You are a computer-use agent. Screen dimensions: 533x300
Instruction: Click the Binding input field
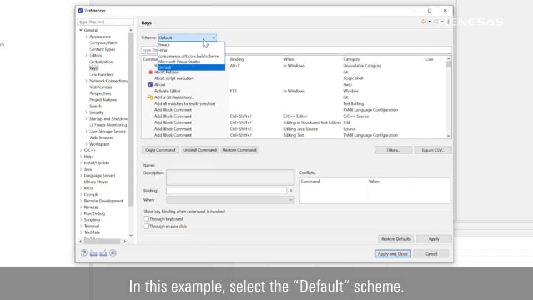[226, 191]
